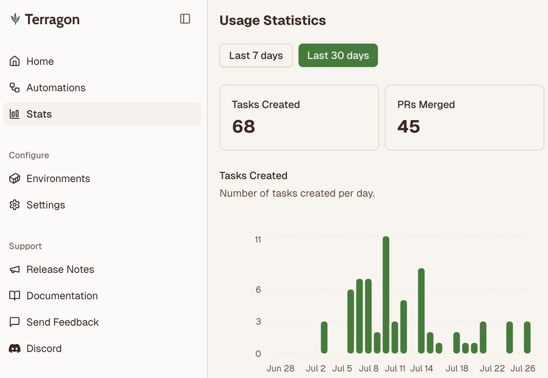Click the y-axis label 6
548x378 pixels.
pyautogui.click(x=258, y=290)
